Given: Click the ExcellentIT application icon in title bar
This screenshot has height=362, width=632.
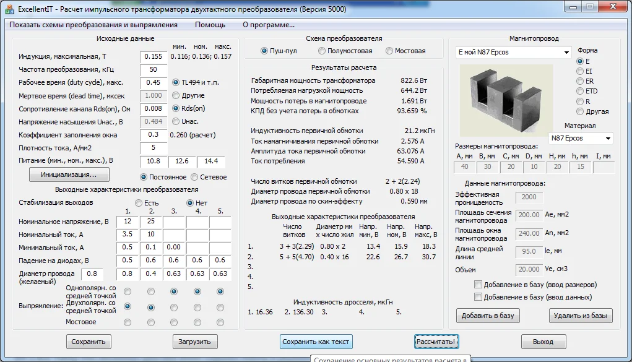Looking at the screenshot, I should coord(9,9).
